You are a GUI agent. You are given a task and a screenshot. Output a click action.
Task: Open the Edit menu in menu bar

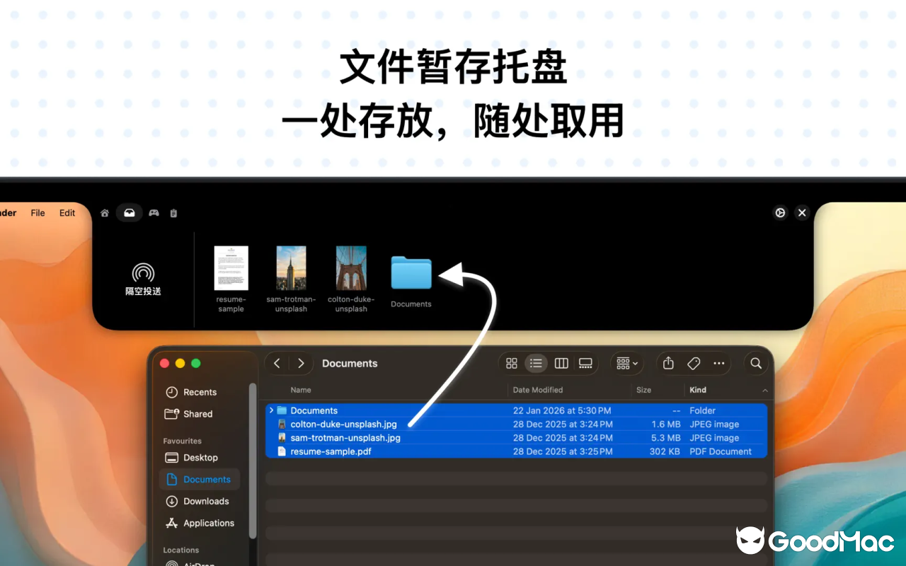tap(67, 213)
